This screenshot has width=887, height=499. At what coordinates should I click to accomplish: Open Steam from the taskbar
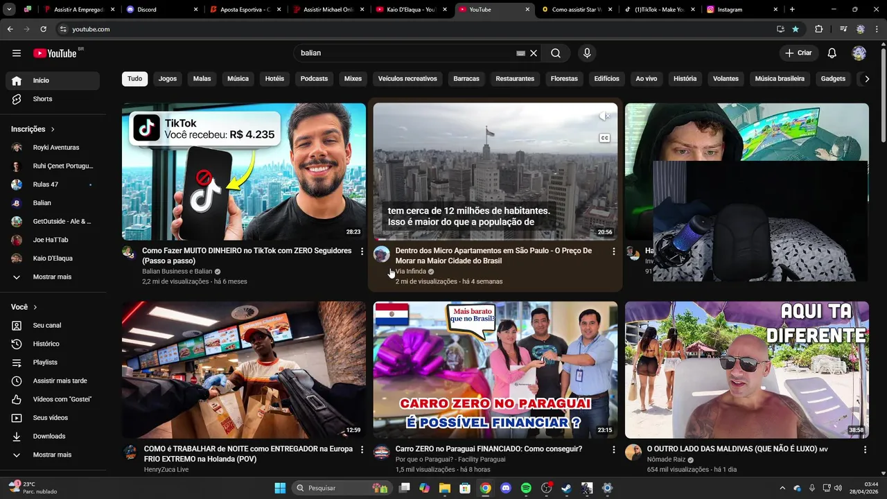tap(566, 488)
